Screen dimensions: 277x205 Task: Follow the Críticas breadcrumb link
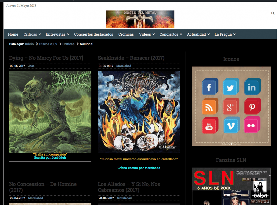pos(68,44)
